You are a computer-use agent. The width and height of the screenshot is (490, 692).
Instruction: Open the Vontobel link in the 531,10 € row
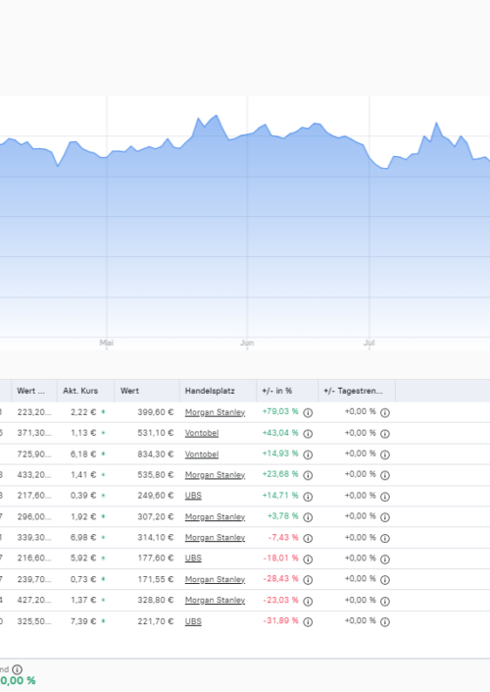(x=201, y=433)
